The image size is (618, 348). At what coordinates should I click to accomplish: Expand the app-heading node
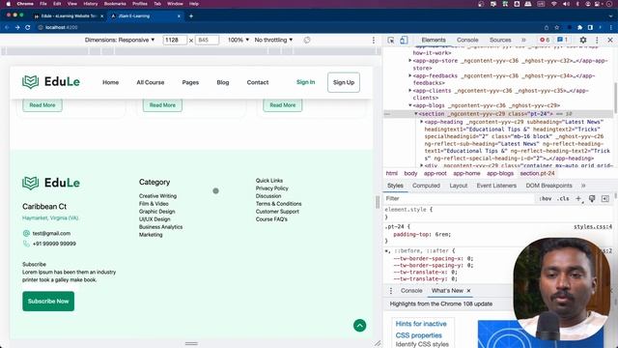click(421, 122)
